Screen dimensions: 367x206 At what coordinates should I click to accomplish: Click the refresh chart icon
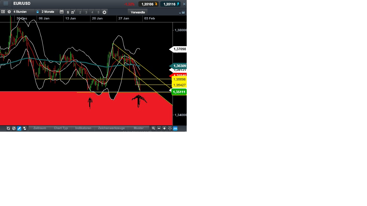point(8,128)
